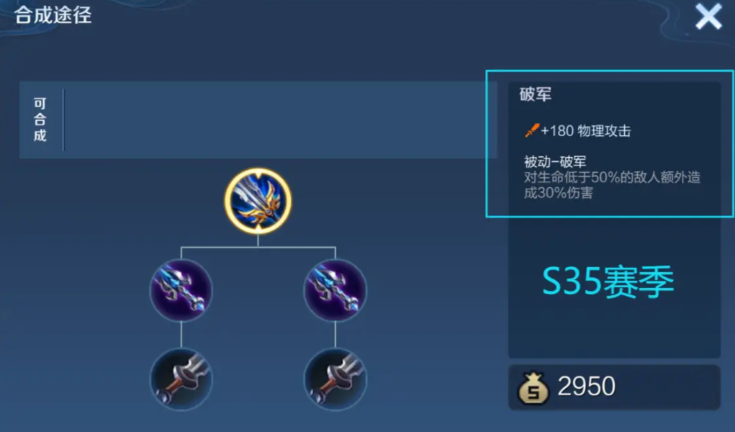Click the gold coin bag icon
Image resolution: width=735 pixels, height=432 pixels.
coord(533,388)
